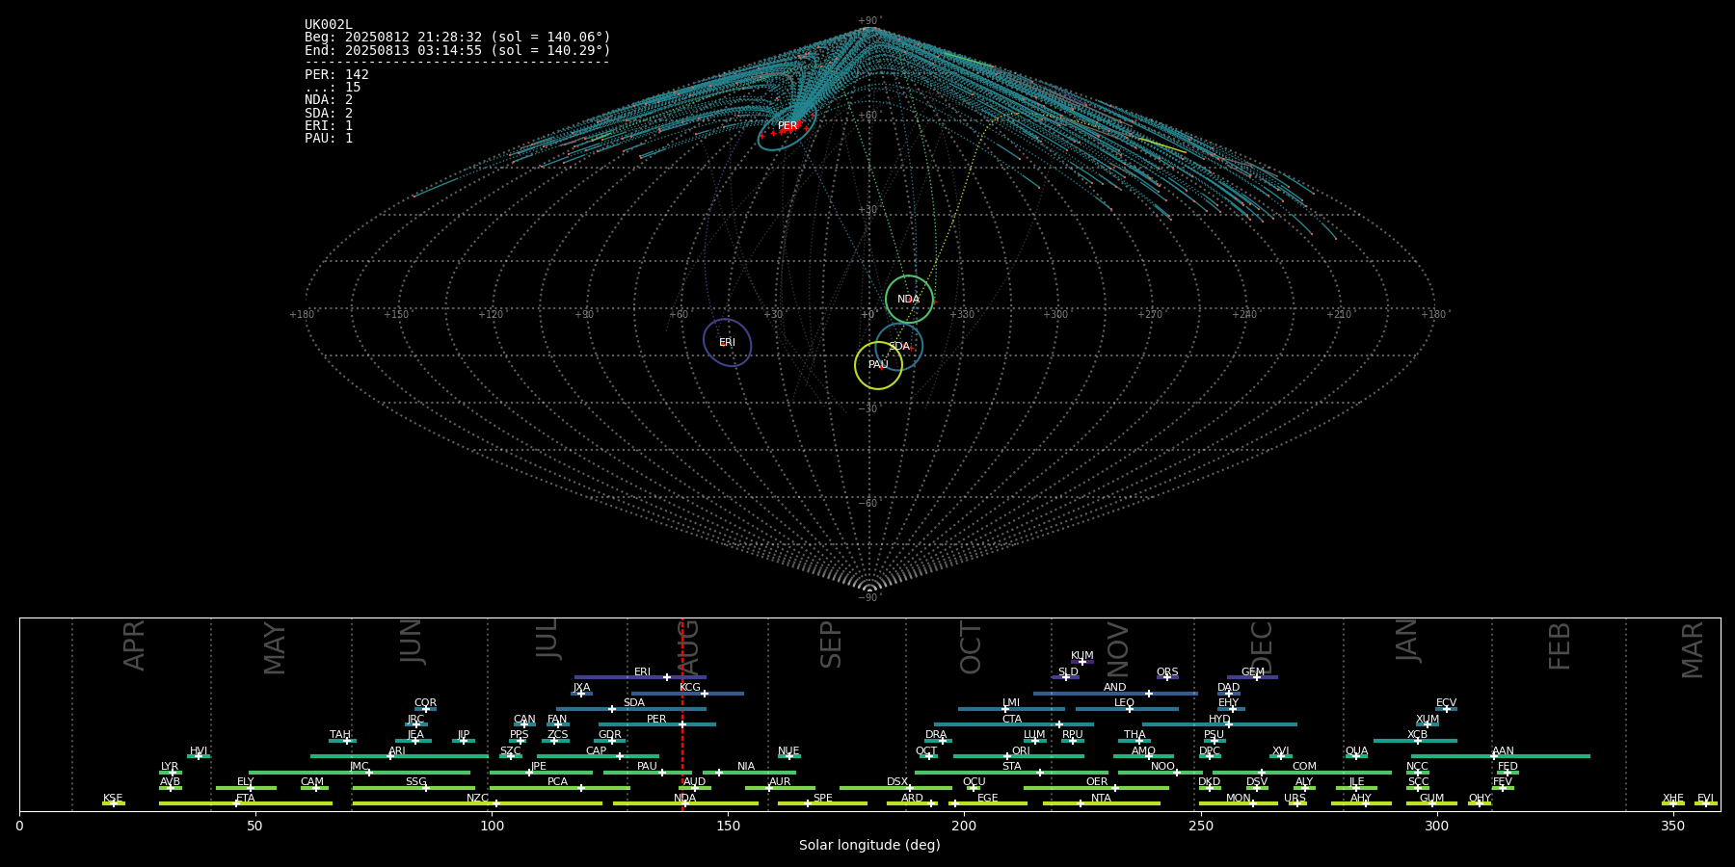Click the ORI shower bar in timeline
The image size is (1735, 867).
(1019, 756)
